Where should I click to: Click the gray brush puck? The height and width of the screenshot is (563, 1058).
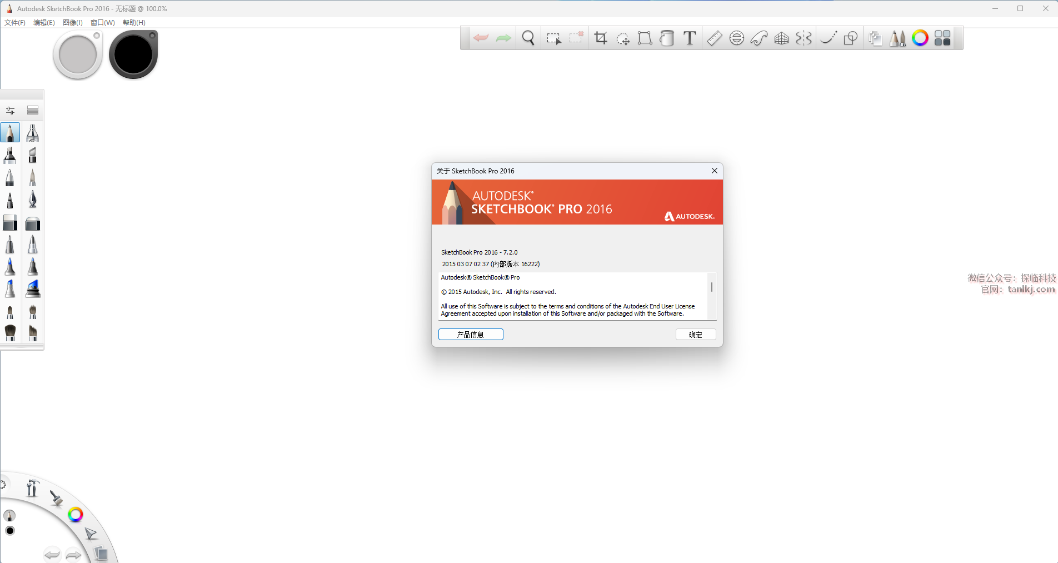click(78, 54)
